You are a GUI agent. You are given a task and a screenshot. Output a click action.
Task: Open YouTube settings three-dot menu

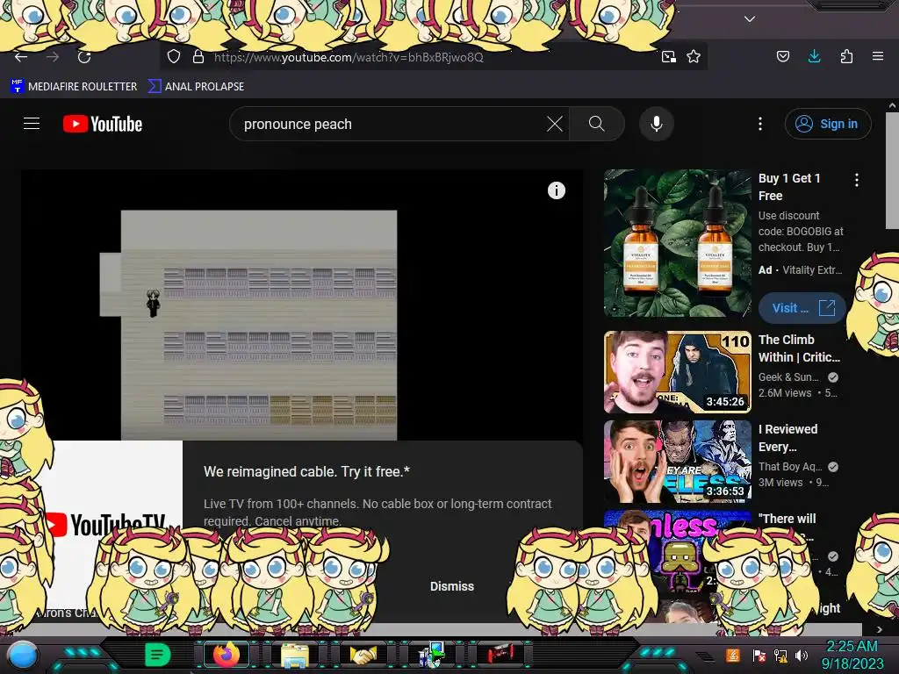pyautogui.click(x=760, y=124)
